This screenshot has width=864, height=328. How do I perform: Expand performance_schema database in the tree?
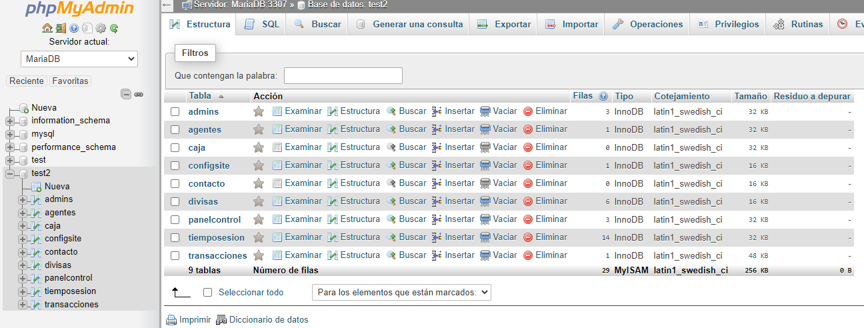coord(10,147)
